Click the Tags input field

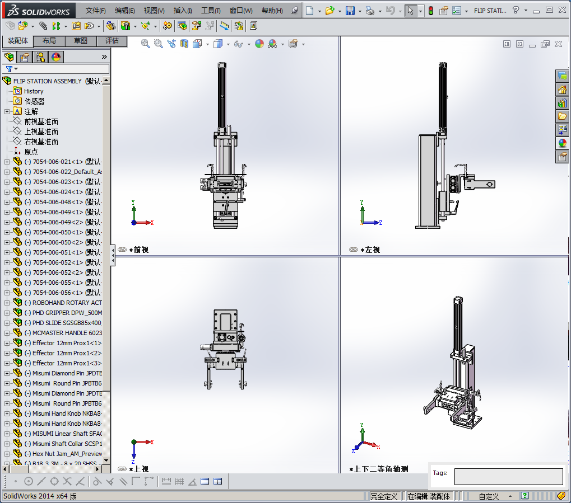(x=508, y=477)
